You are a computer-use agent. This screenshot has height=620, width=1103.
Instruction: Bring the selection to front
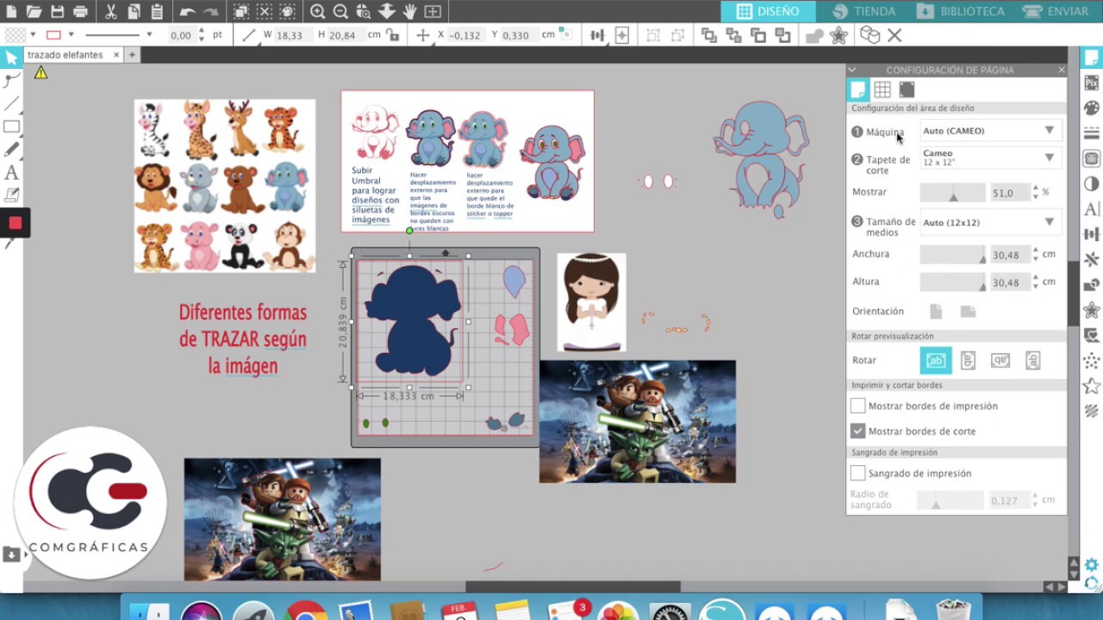pyautogui.click(x=708, y=35)
